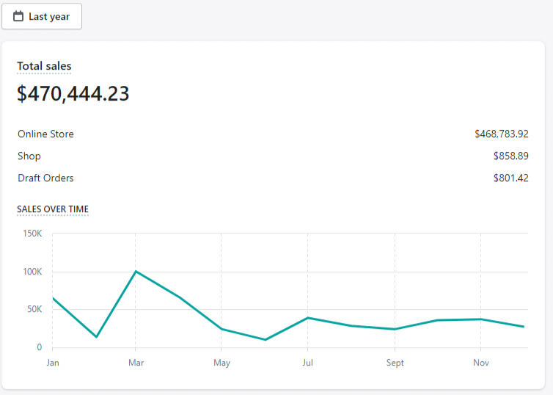Open the Last year date range dropdown
553x395 pixels.
[42, 16]
